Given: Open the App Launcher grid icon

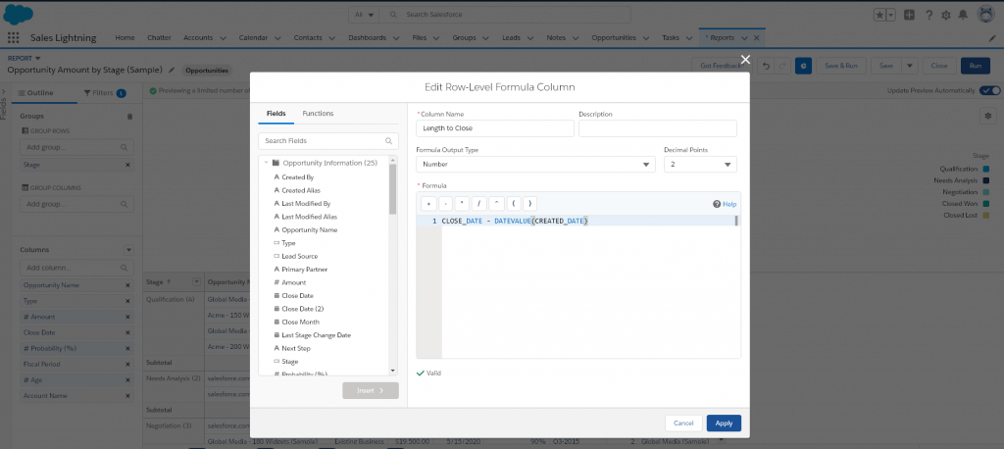Looking at the screenshot, I should point(13,38).
